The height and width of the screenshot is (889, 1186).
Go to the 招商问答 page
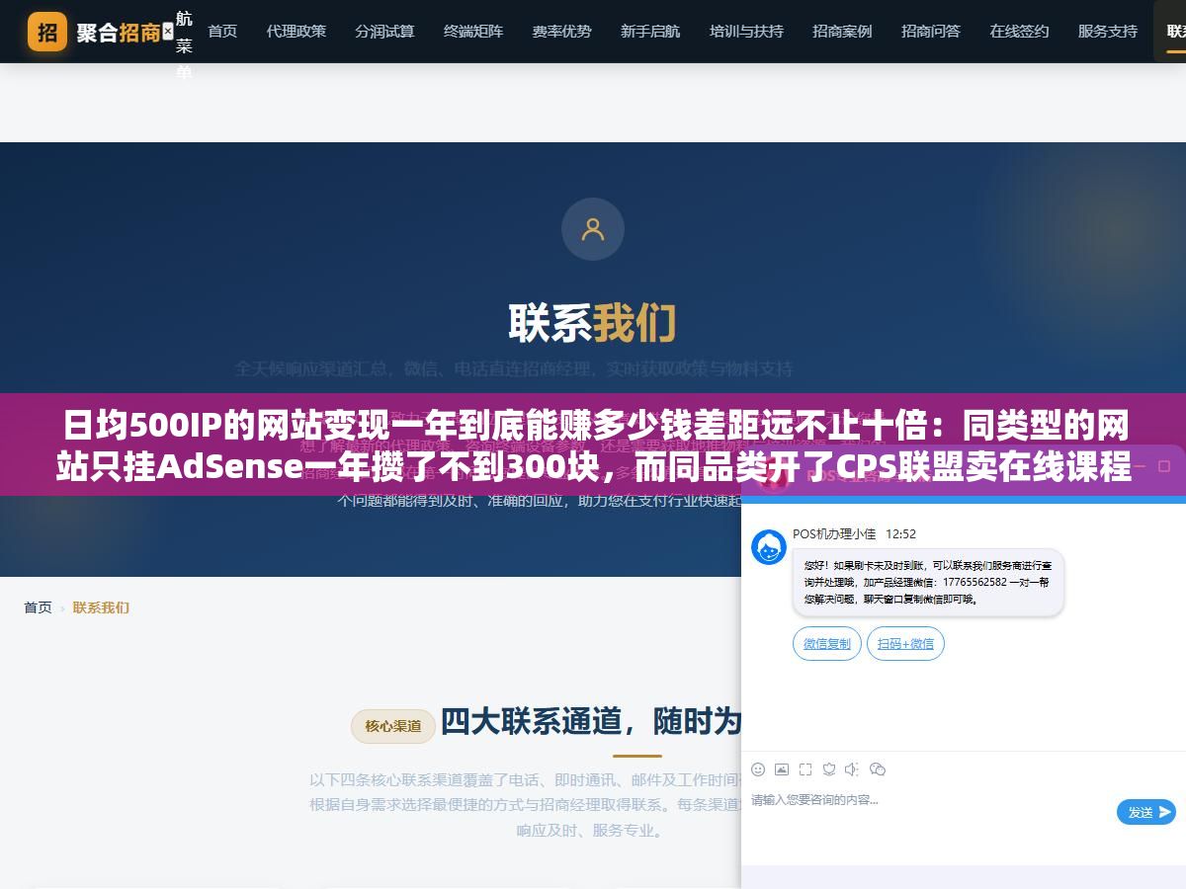[931, 32]
